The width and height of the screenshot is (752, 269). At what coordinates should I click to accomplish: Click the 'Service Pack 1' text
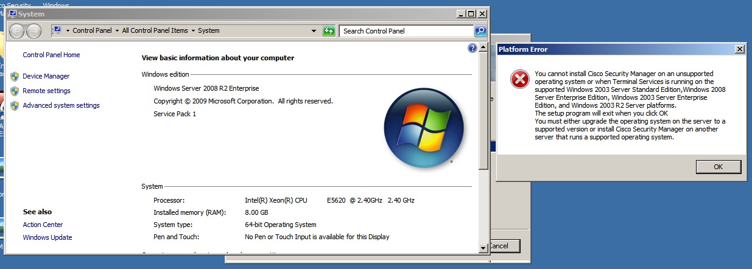coord(175,114)
